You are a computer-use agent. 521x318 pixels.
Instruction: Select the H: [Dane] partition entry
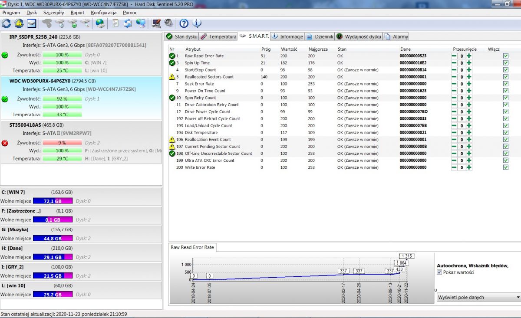click(81, 252)
